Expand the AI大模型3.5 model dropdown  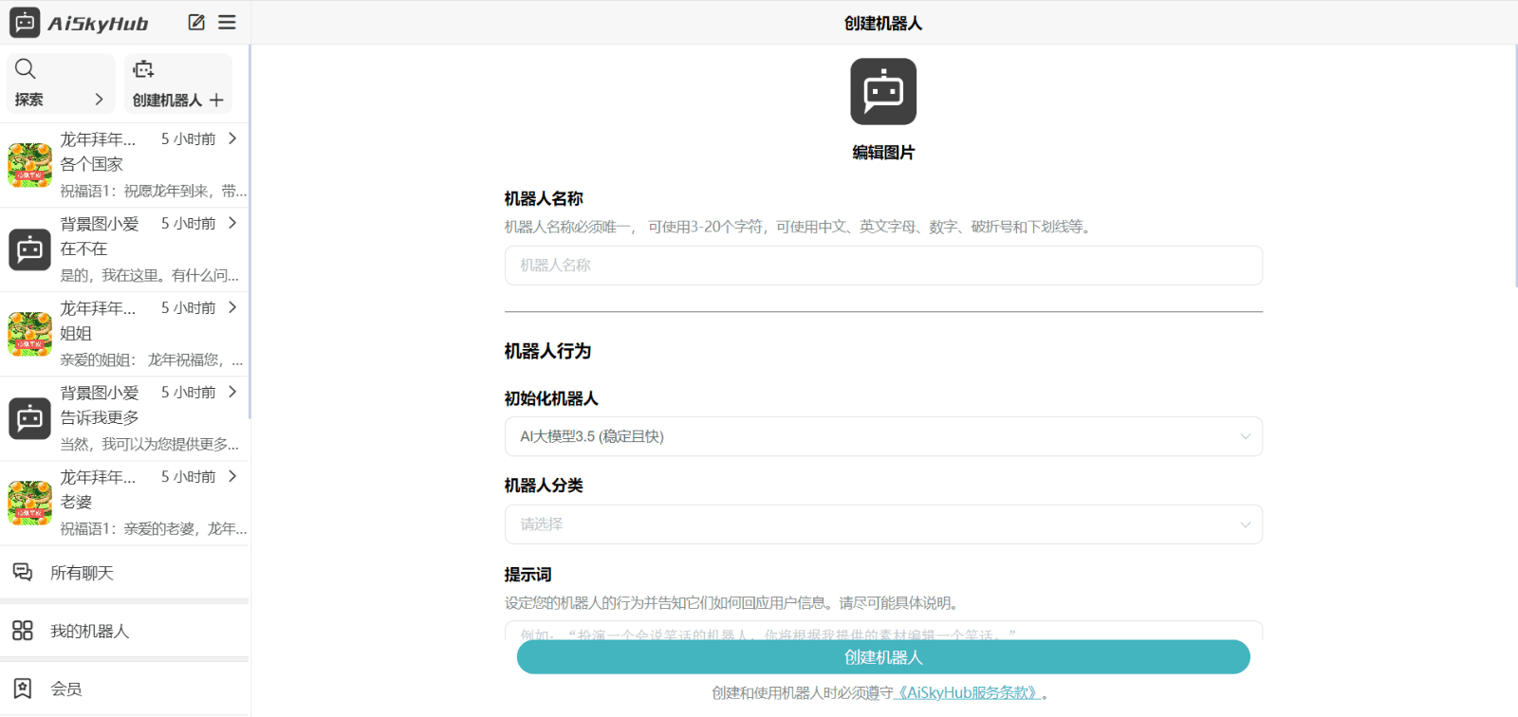click(x=1245, y=436)
